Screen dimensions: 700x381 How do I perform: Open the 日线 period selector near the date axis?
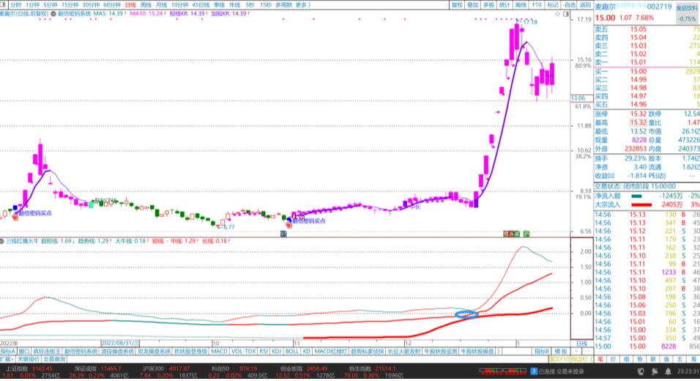pyautogui.click(x=581, y=344)
